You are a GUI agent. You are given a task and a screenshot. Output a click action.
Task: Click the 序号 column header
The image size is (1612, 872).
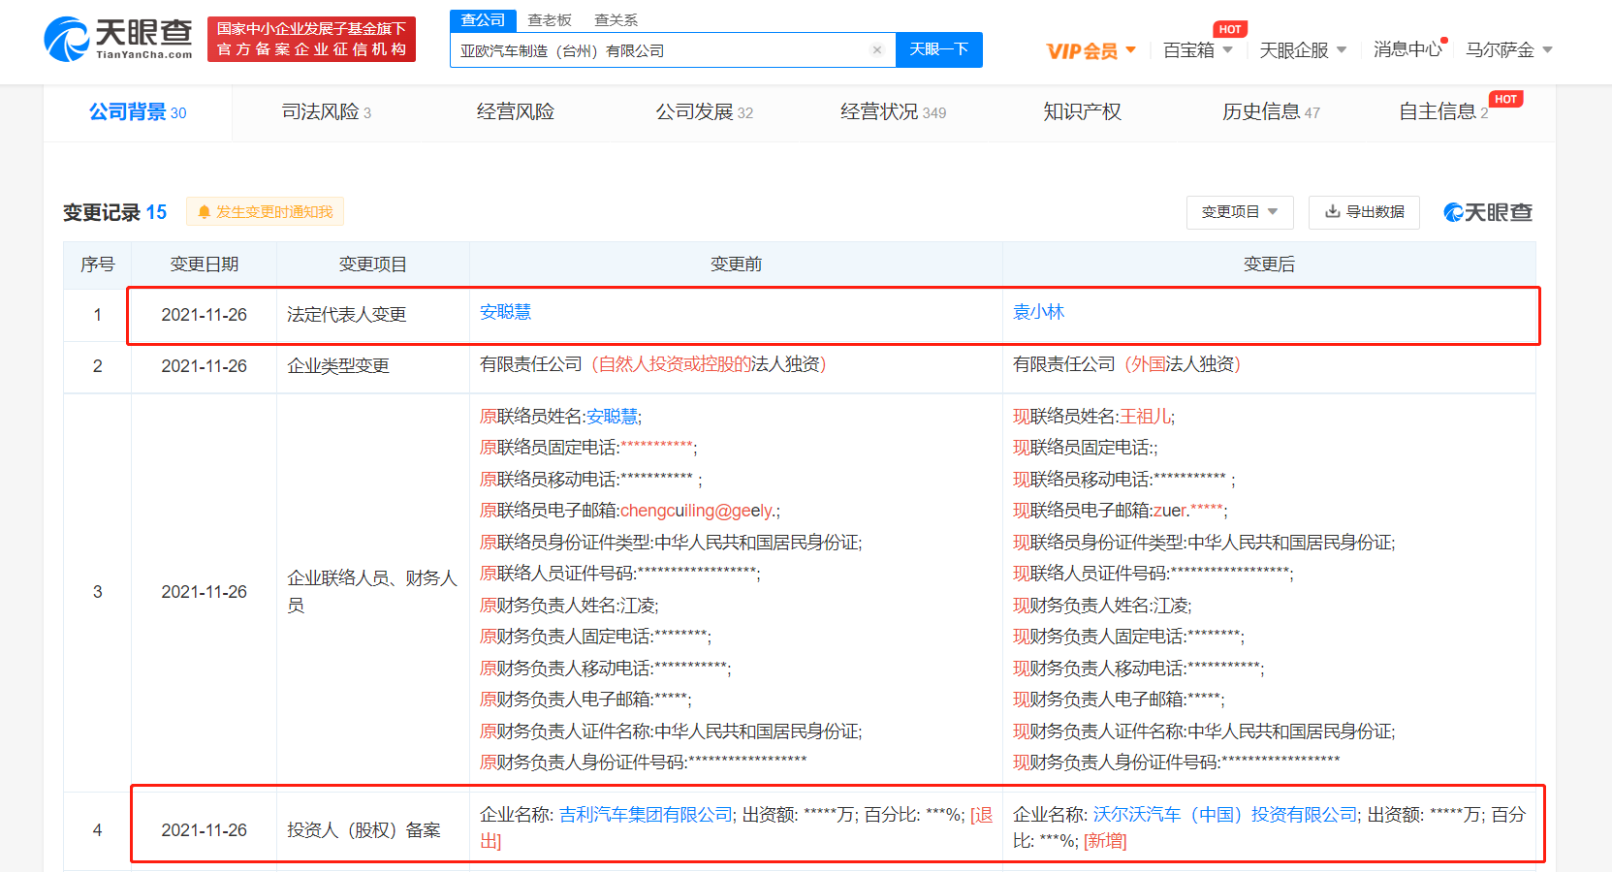tap(97, 265)
